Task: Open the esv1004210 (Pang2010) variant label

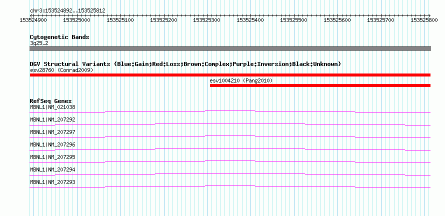Action: pos(241,81)
